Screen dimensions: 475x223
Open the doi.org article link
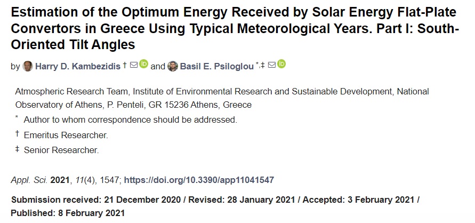point(202,180)
